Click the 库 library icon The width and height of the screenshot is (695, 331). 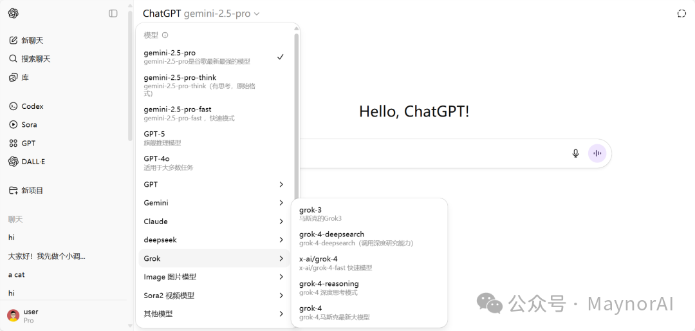tap(14, 78)
